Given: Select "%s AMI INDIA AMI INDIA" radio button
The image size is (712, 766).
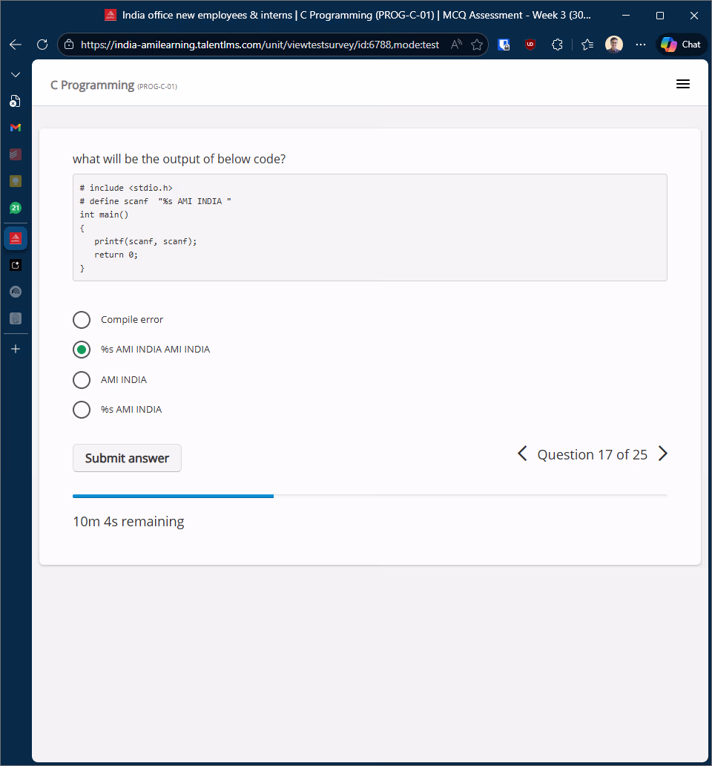Looking at the screenshot, I should [82, 350].
